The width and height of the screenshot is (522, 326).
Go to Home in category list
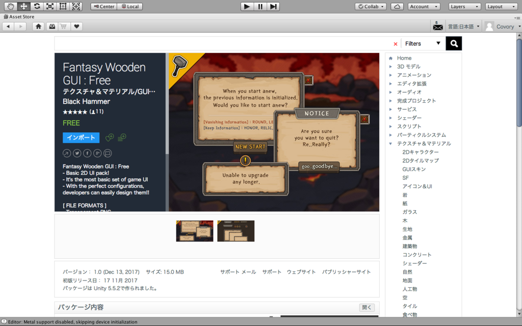click(x=404, y=58)
